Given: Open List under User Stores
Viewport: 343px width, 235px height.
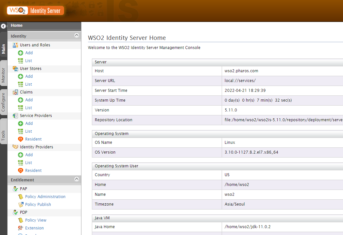Looking at the screenshot, I should click(x=28, y=84).
